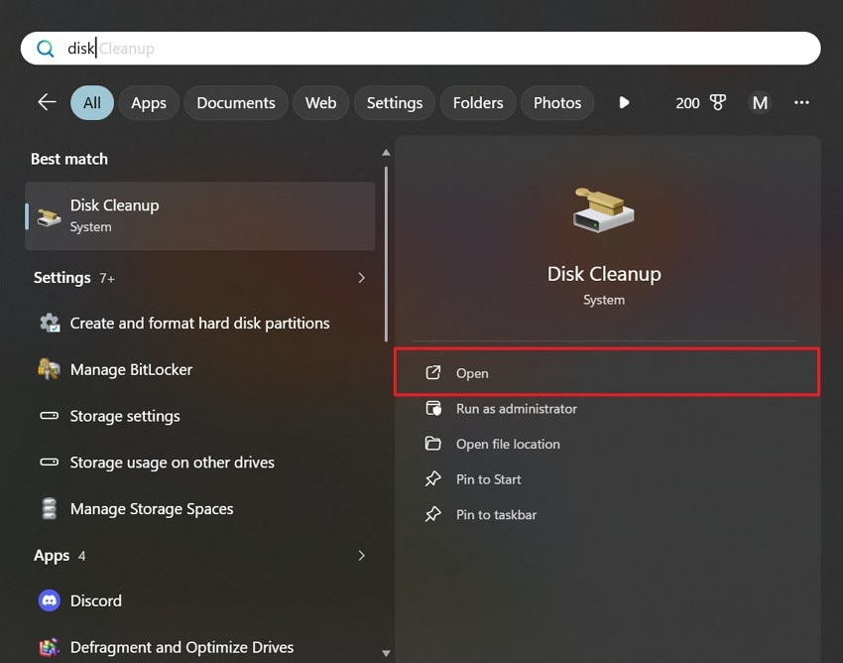Click the drive icon beside Storage usage
This screenshot has width=843, height=663.
(x=49, y=462)
